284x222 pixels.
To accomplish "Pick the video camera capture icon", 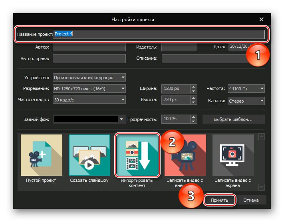I will click(x=185, y=155).
